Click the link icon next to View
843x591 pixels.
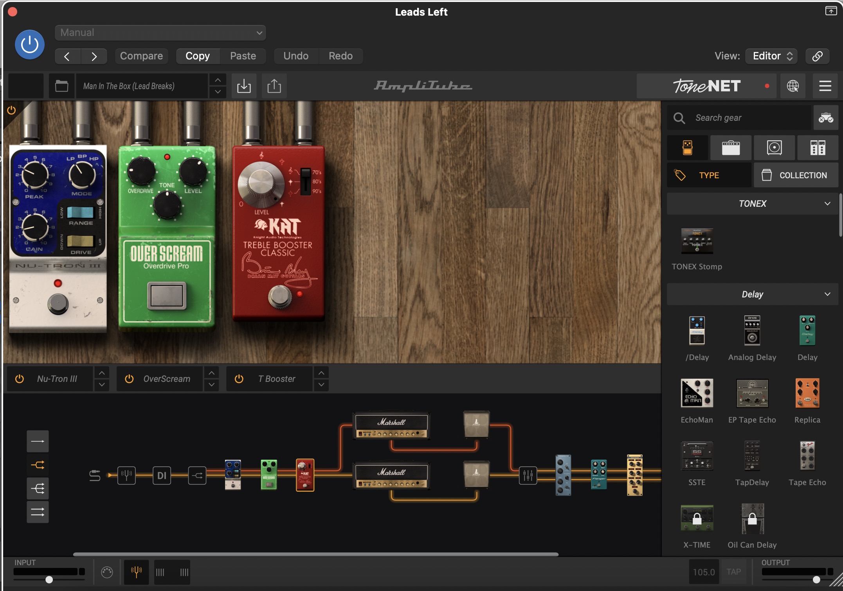click(x=817, y=56)
